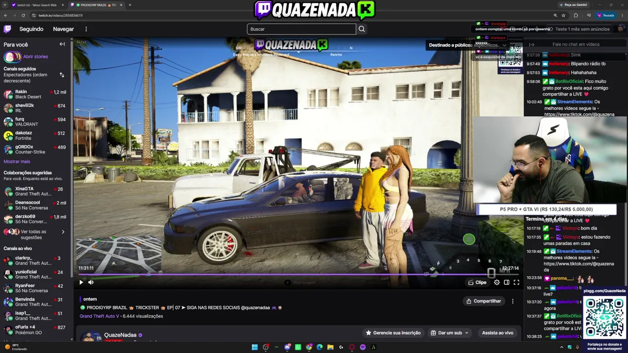Click the Mostrar mais link
Image resolution: width=628 pixels, height=353 pixels.
click(x=17, y=161)
